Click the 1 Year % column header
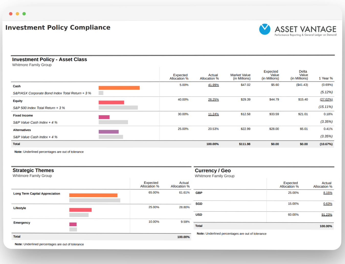The height and width of the screenshot is (264, 345). pos(326,78)
